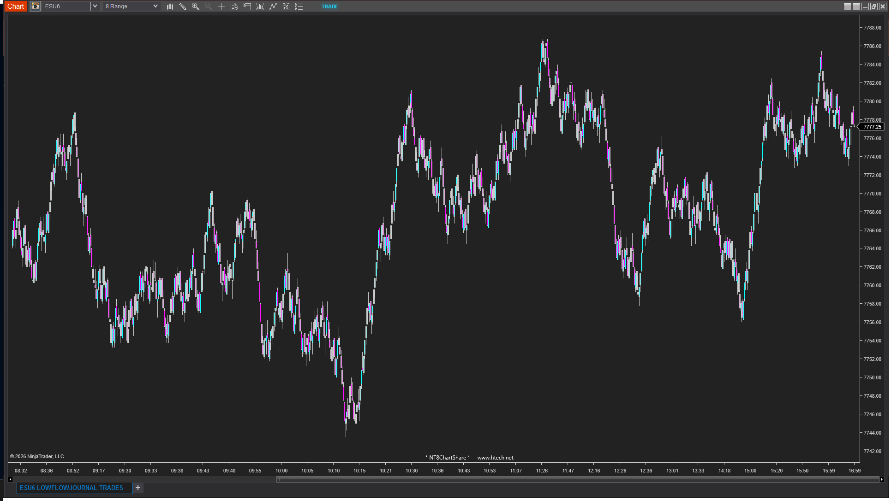Image resolution: width=891 pixels, height=501 pixels.
Task: Click the TRADE button in toolbar
Action: pyautogui.click(x=329, y=6)
